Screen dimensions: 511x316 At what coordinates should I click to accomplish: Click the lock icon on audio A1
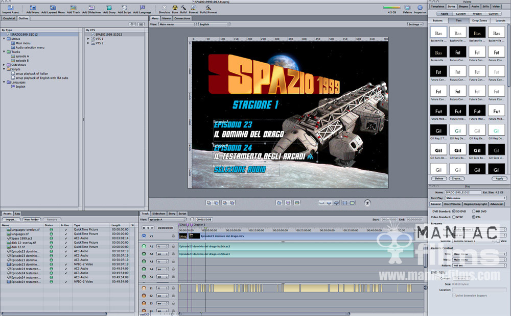point(173,246)
